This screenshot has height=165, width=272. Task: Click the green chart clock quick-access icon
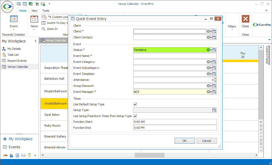tap(31, 4)
